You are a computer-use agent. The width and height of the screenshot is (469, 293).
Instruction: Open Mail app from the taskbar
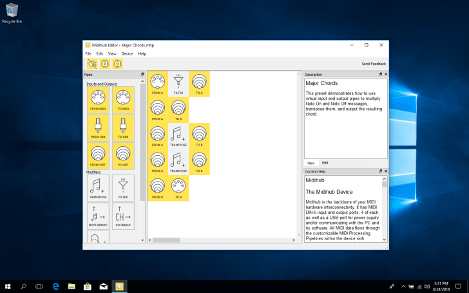click(104, 287)
